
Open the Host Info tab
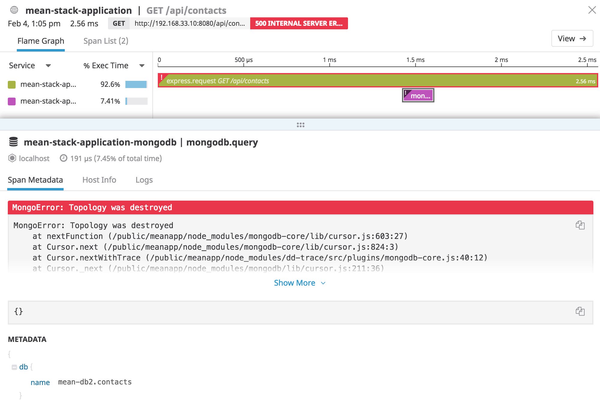99,180
